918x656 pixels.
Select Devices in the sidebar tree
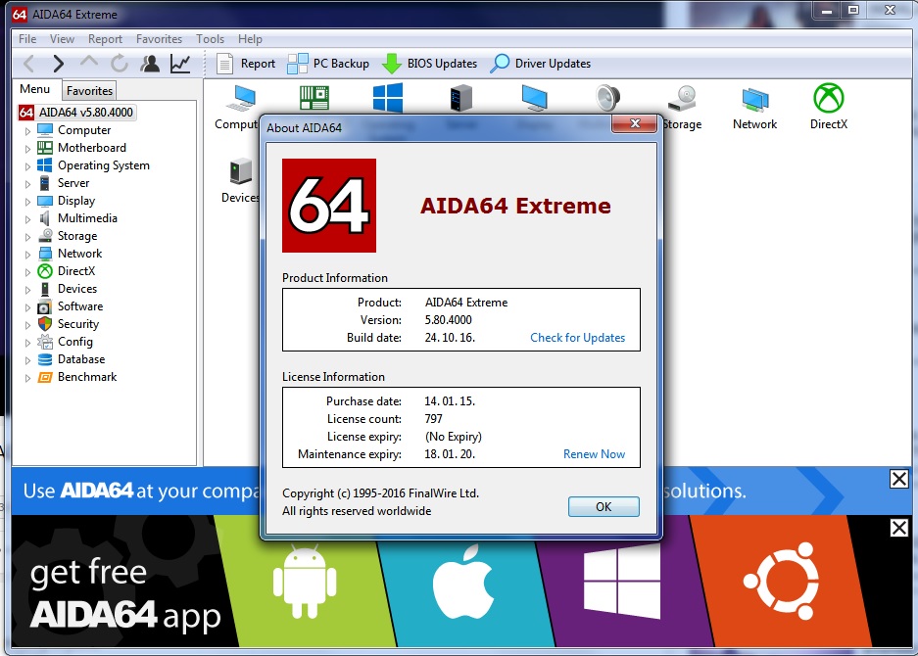click(x=77, y=289)
